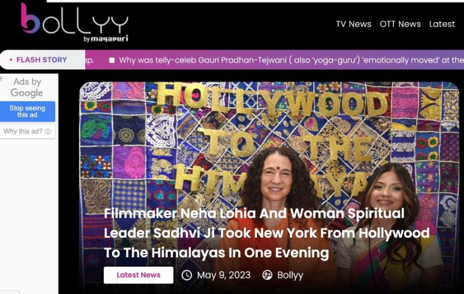Open the Gauri Pradhan-Tejwani flash story link

click(291, 60)
